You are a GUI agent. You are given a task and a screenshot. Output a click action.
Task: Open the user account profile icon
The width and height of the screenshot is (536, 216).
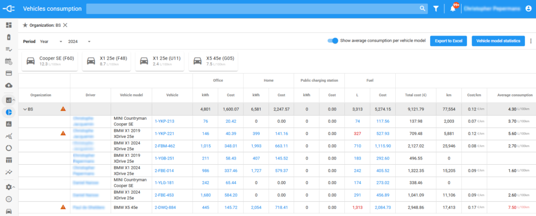528,9
